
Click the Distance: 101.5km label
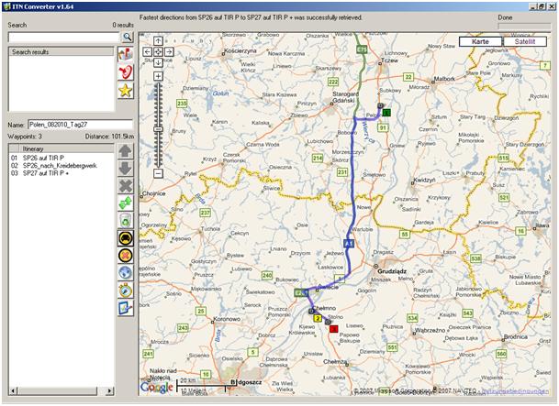[x=109, y=137]
